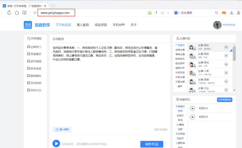Toggle 关闭背景音乐 button
Viewport: 242px width, 148px height.
(225, 100)
